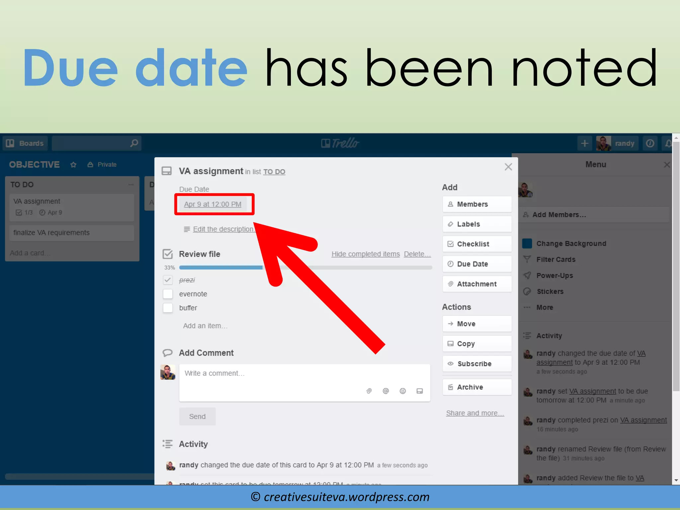Screen dimensions: 680x510
Task: Star the OBJECTIVE board
Action: pyautogui.click(x=73, y=165)
